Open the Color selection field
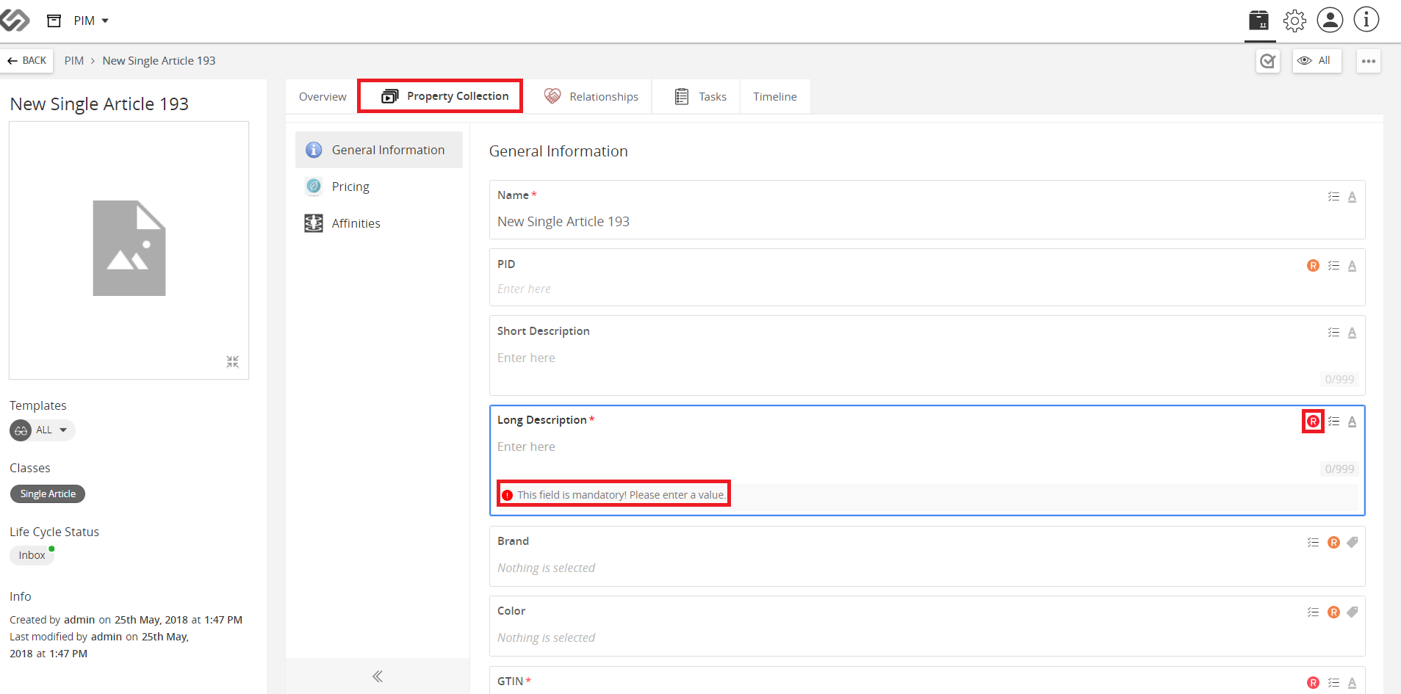 pyautogui.click(x=927, y=638)
